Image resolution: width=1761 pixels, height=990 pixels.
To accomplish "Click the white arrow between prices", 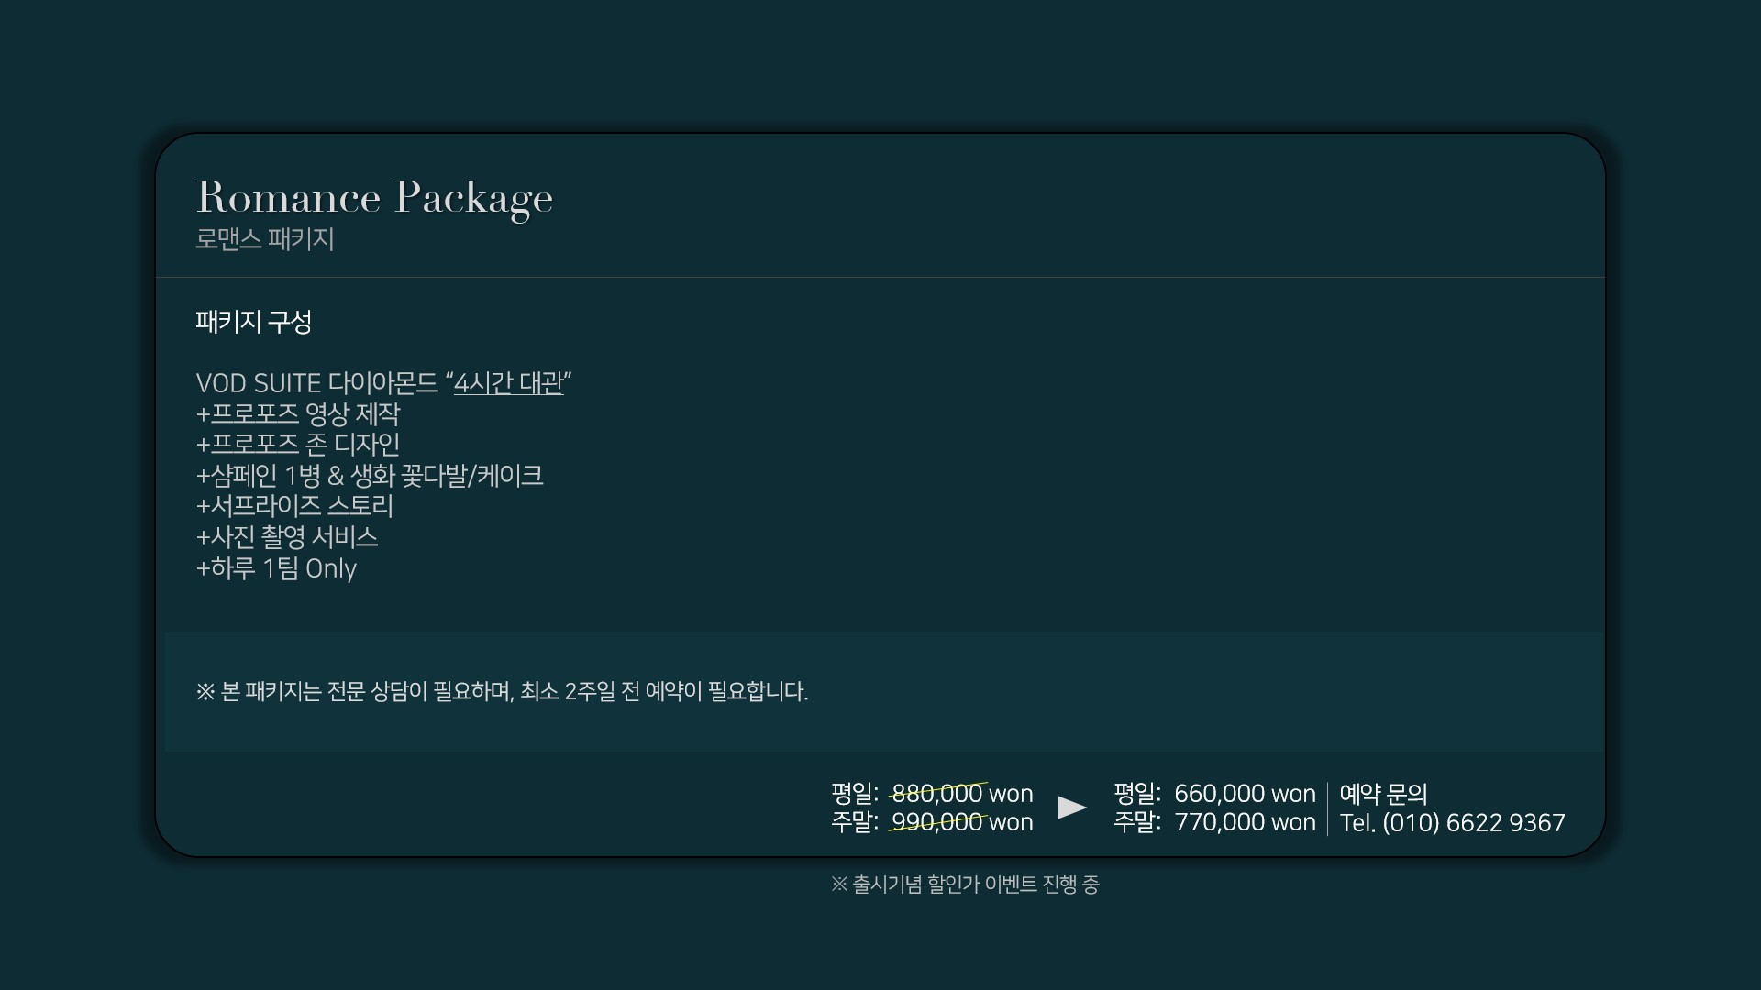I will click(x=1072, y=808).
